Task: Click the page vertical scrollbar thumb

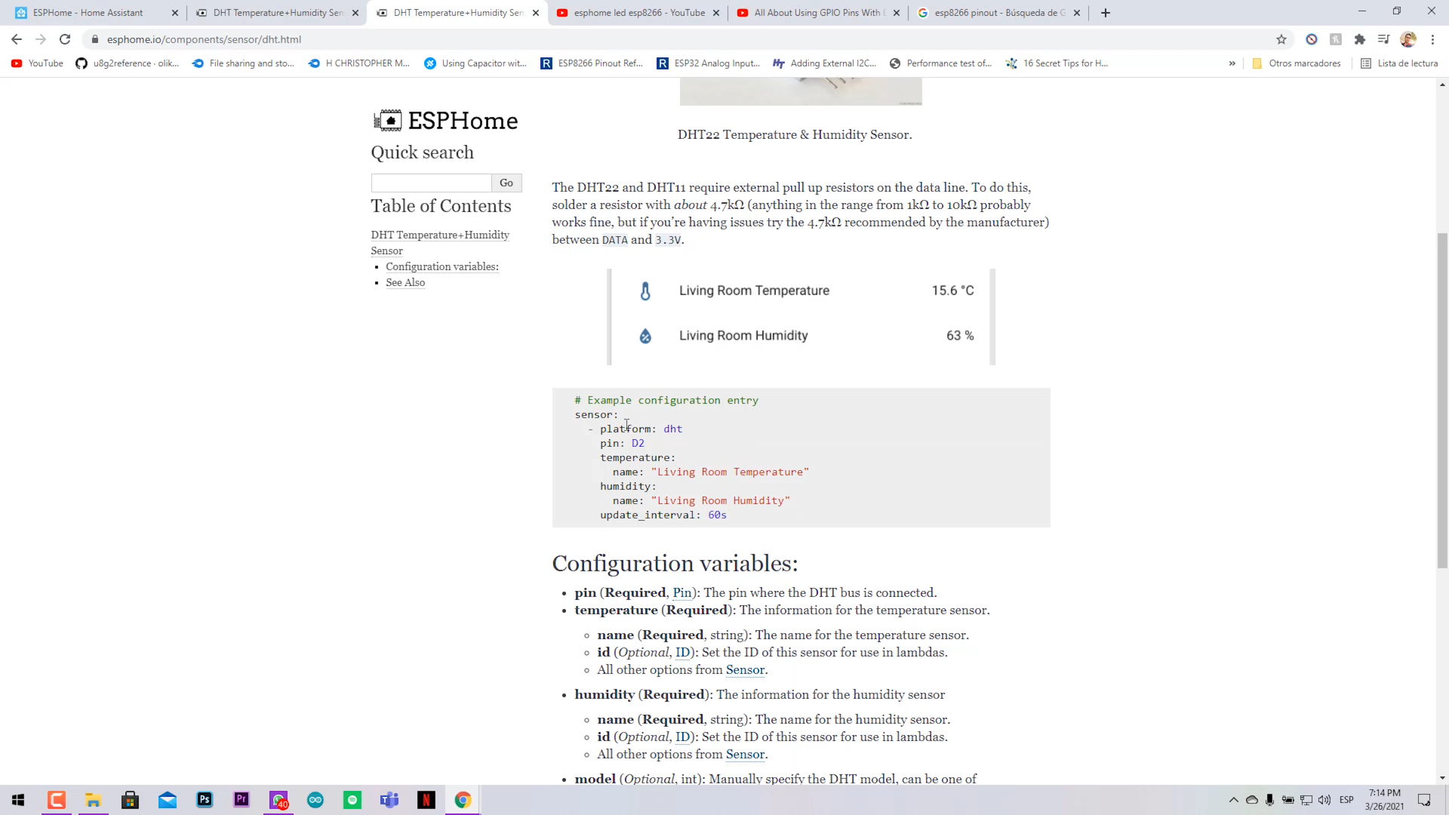Action: (1442, 400)
